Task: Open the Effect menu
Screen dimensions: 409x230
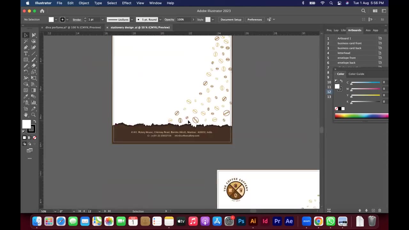Action: [x=127, y=3]
